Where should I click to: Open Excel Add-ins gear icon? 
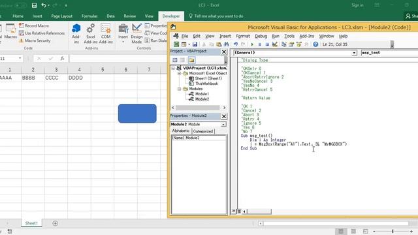coord(91,33)
